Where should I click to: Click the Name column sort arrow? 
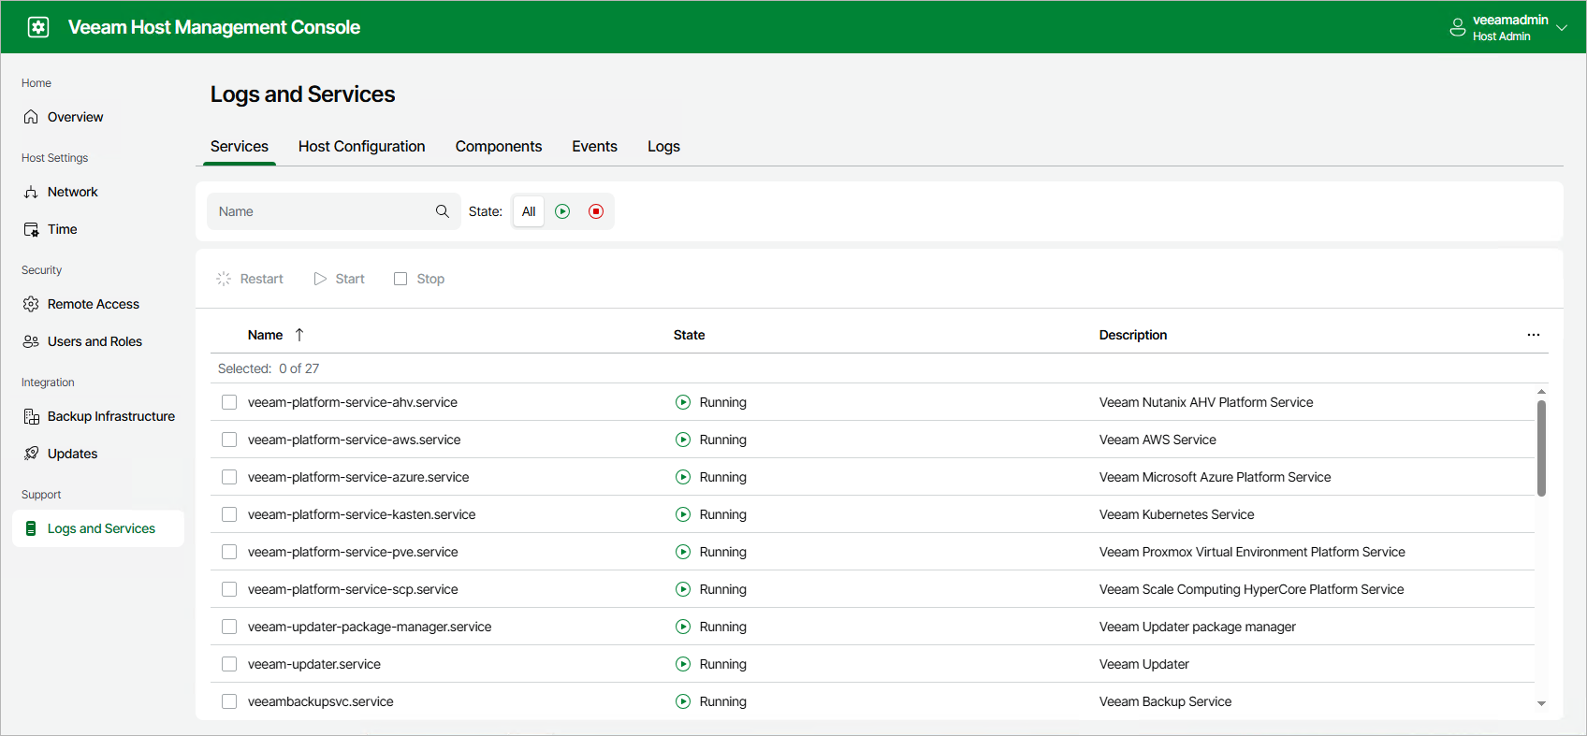pos(299,335)
